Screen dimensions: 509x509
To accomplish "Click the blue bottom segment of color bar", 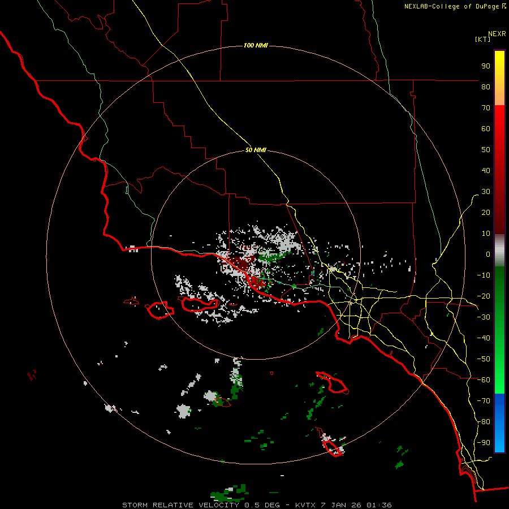I will (499, 423).
